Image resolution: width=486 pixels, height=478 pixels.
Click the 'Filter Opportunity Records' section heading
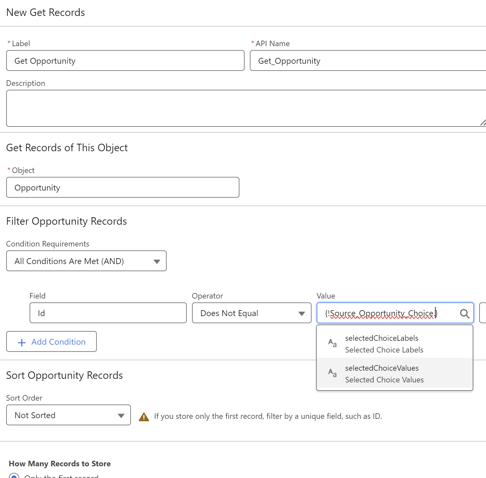coord(67,221)
